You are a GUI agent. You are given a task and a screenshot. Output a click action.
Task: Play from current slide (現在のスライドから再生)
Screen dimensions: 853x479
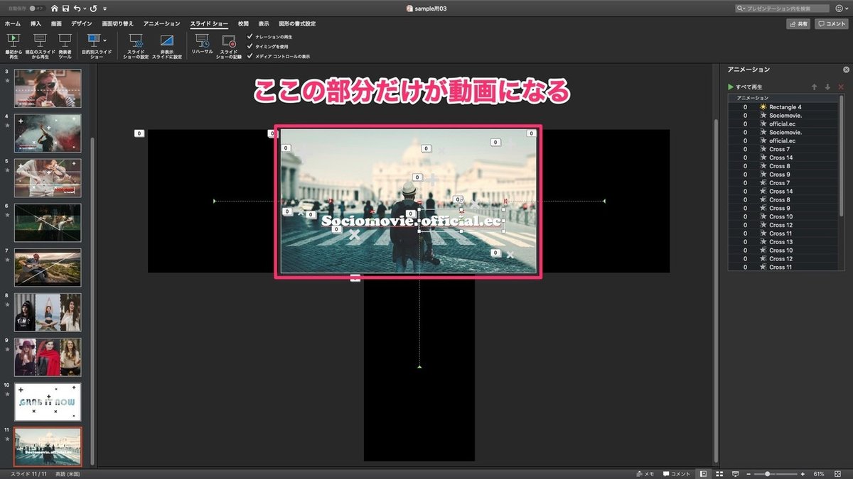click(41, 46)
